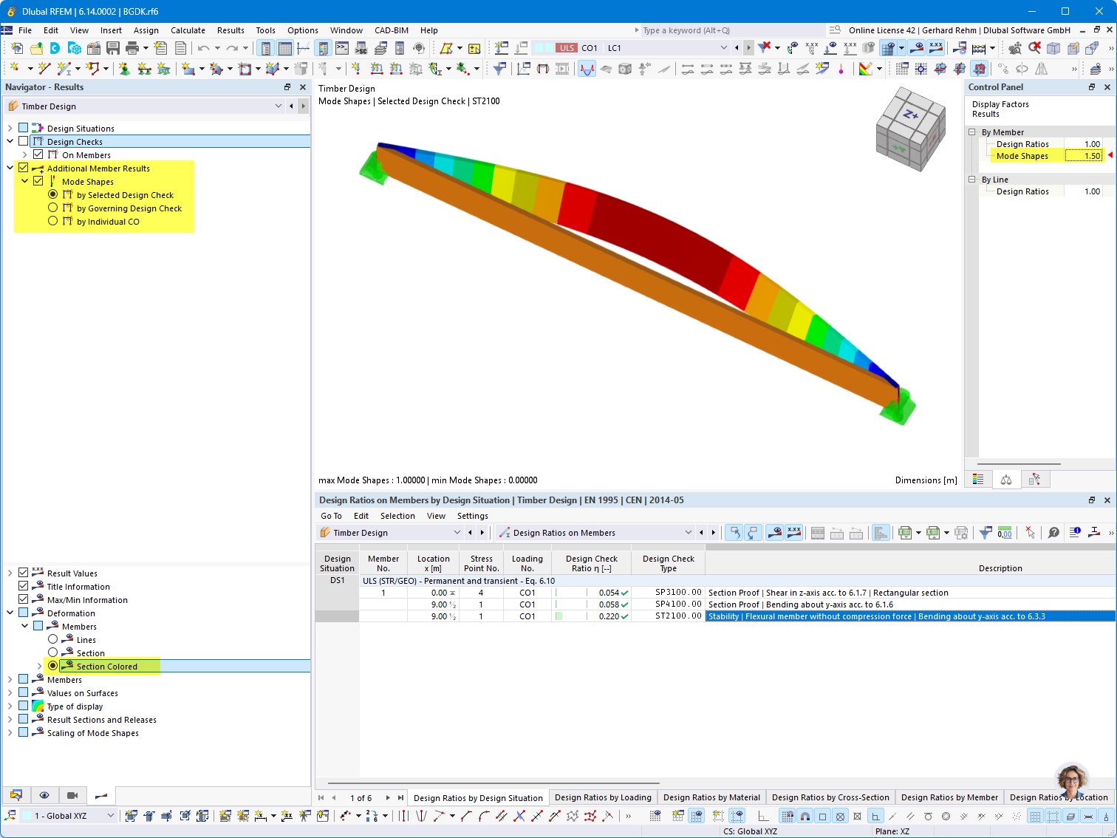Viewport: 1117px width, 838px height.
Task: Open the model file folder icon
Action: [36, 48]
